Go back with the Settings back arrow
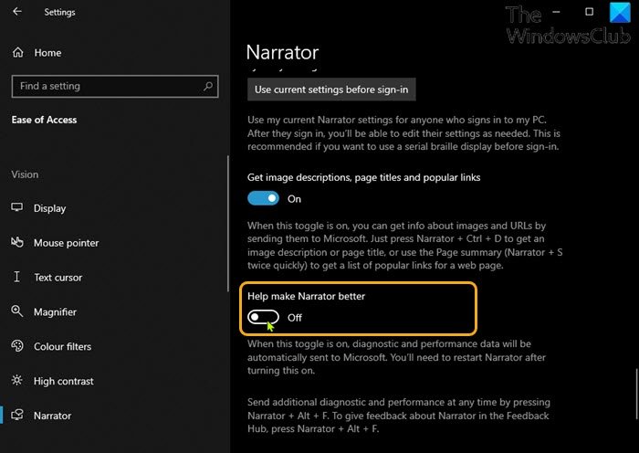Viewport: 639px width, 453px height. pos(17,12)
